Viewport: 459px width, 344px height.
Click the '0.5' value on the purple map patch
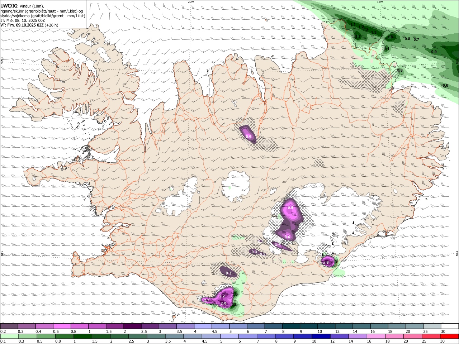[x=277, y=245]
